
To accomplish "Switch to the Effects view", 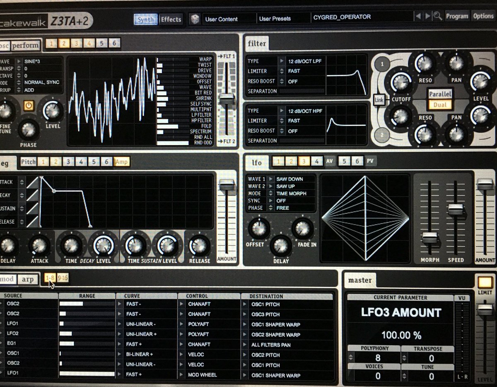I will [171, 19].
